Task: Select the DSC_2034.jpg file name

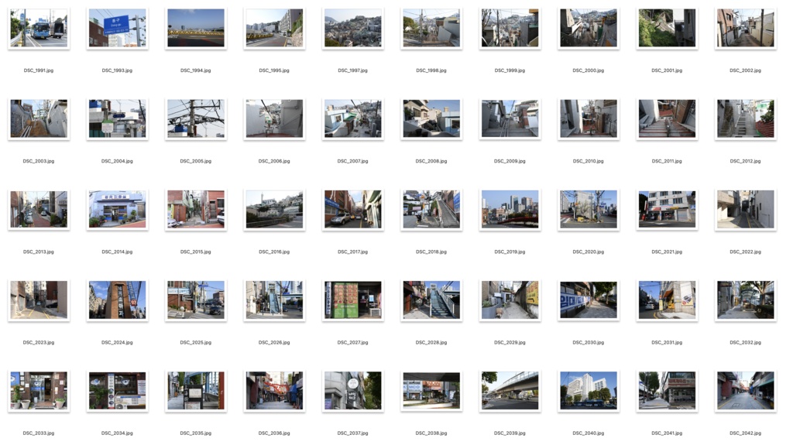Action: point(117,433)
